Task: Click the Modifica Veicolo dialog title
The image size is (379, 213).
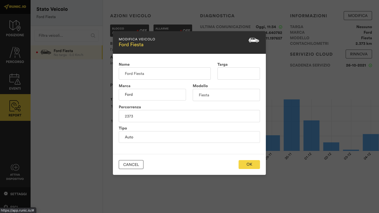Action: click(x=137, y=39)
